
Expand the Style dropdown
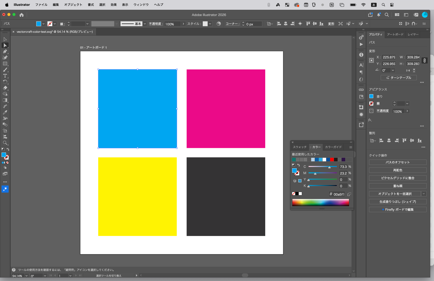pos(210,24)
